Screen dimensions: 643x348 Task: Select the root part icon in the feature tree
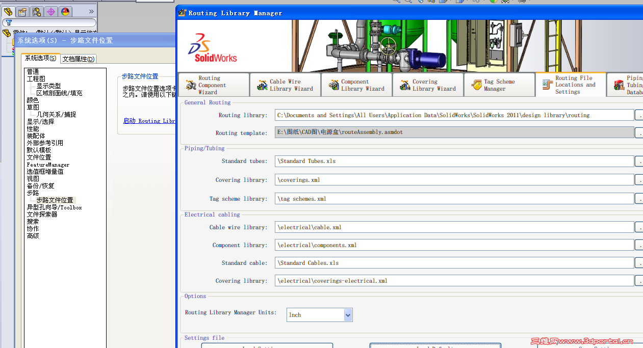tap(7, 33)
